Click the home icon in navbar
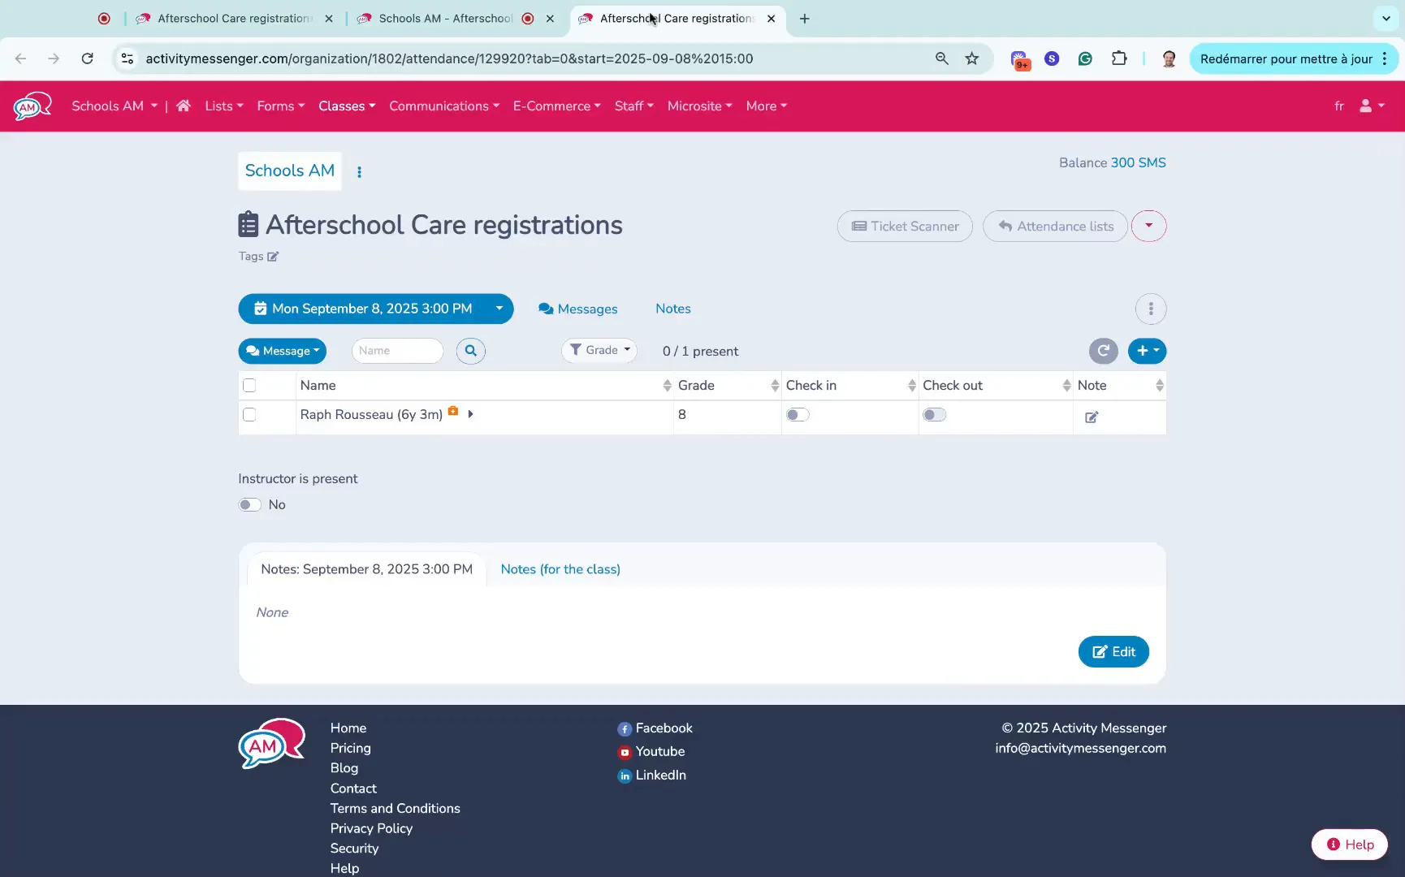 coord(184,106)
